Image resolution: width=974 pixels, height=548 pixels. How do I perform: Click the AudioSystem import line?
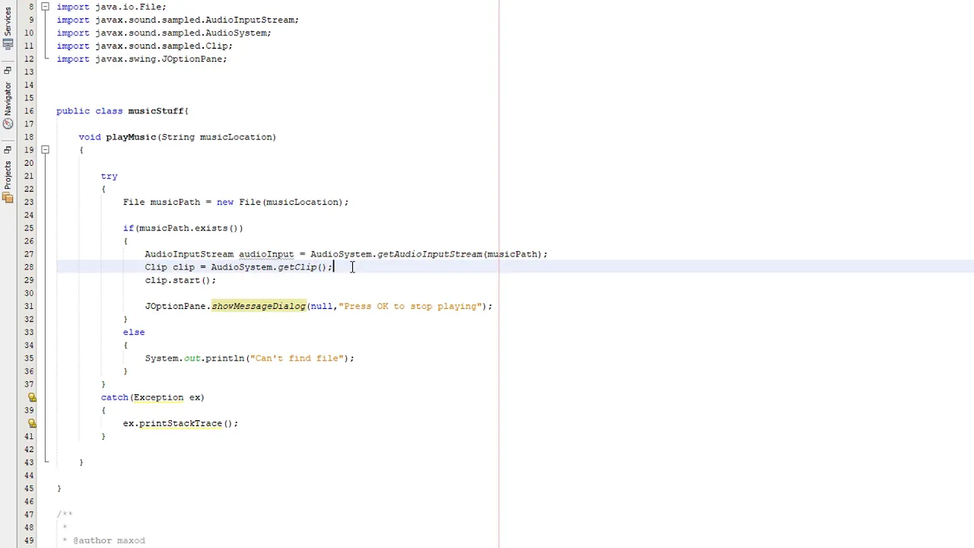coord(164,33)
